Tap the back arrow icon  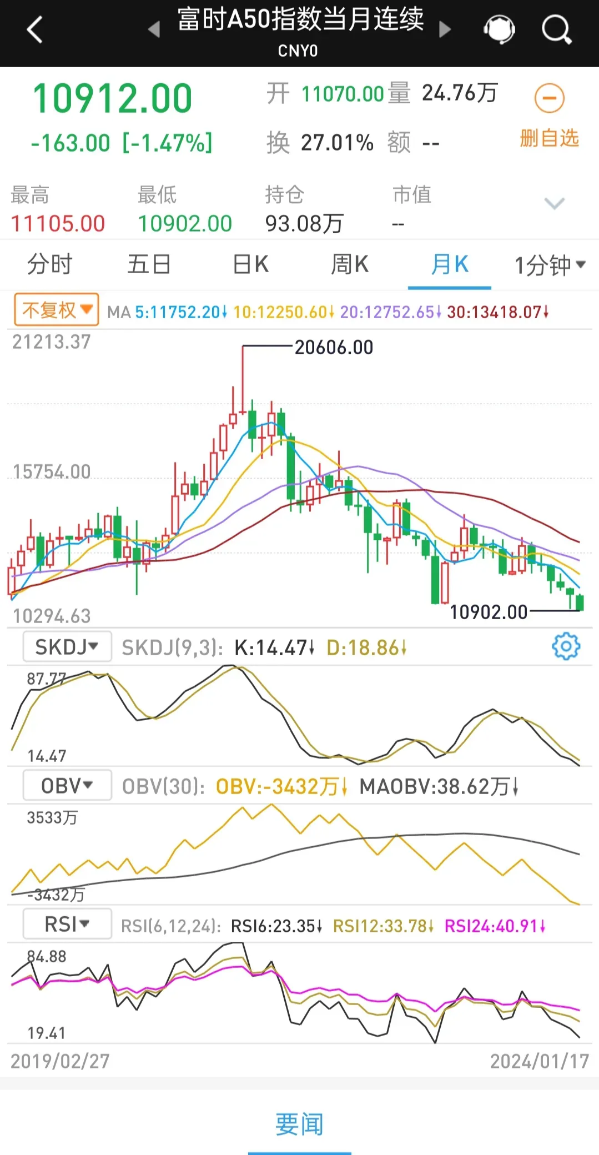(34, 29)
